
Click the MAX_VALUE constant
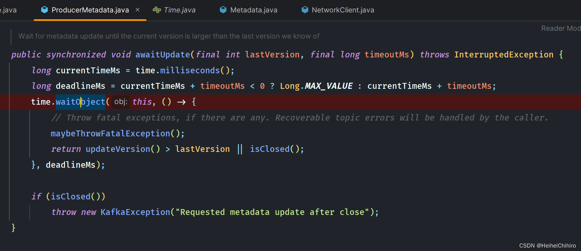329,86
